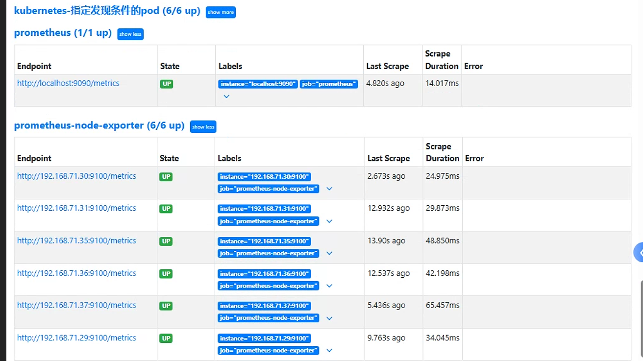Image resolution: width=643 pixels, height=361 pixels.
Task: Click the UP state badge for localhost:9090
Action: [x=167, y=84]
